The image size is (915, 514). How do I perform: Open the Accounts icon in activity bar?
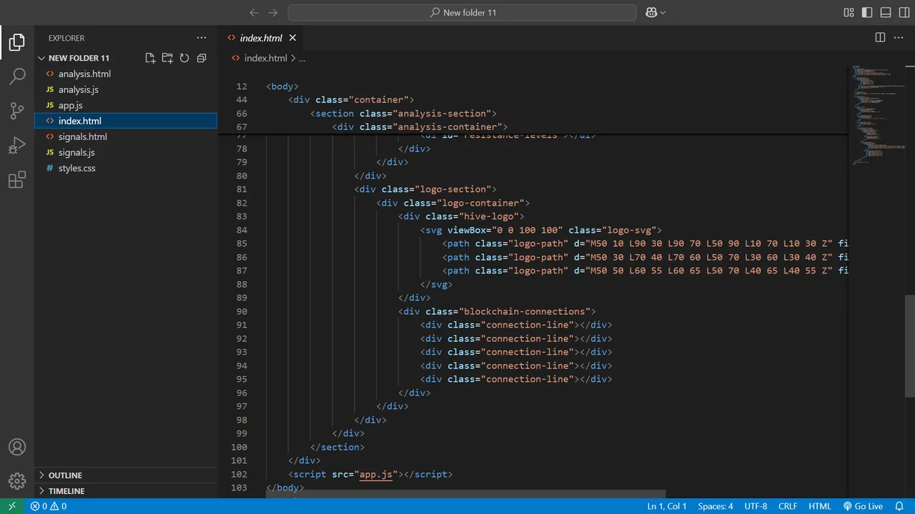pos(17,447)
